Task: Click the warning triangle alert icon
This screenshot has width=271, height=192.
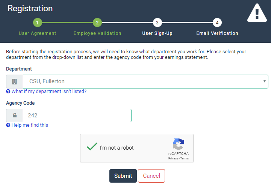Action: [x=257, y=13]
